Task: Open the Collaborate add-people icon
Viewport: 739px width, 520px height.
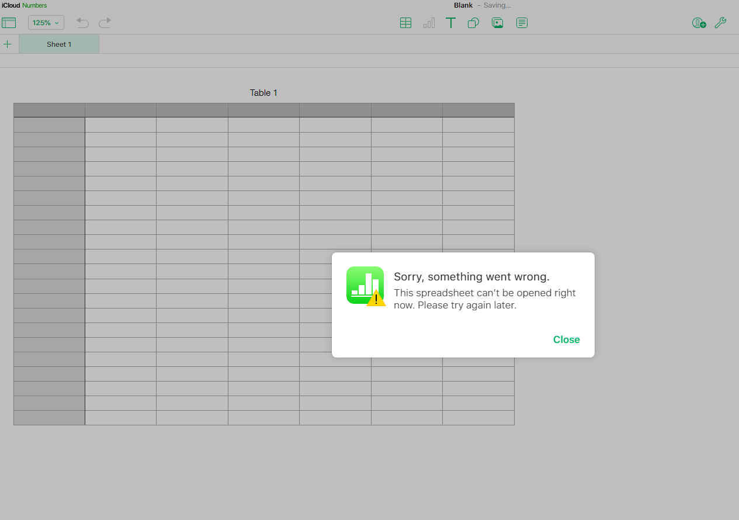Action: tap(699, 23)
